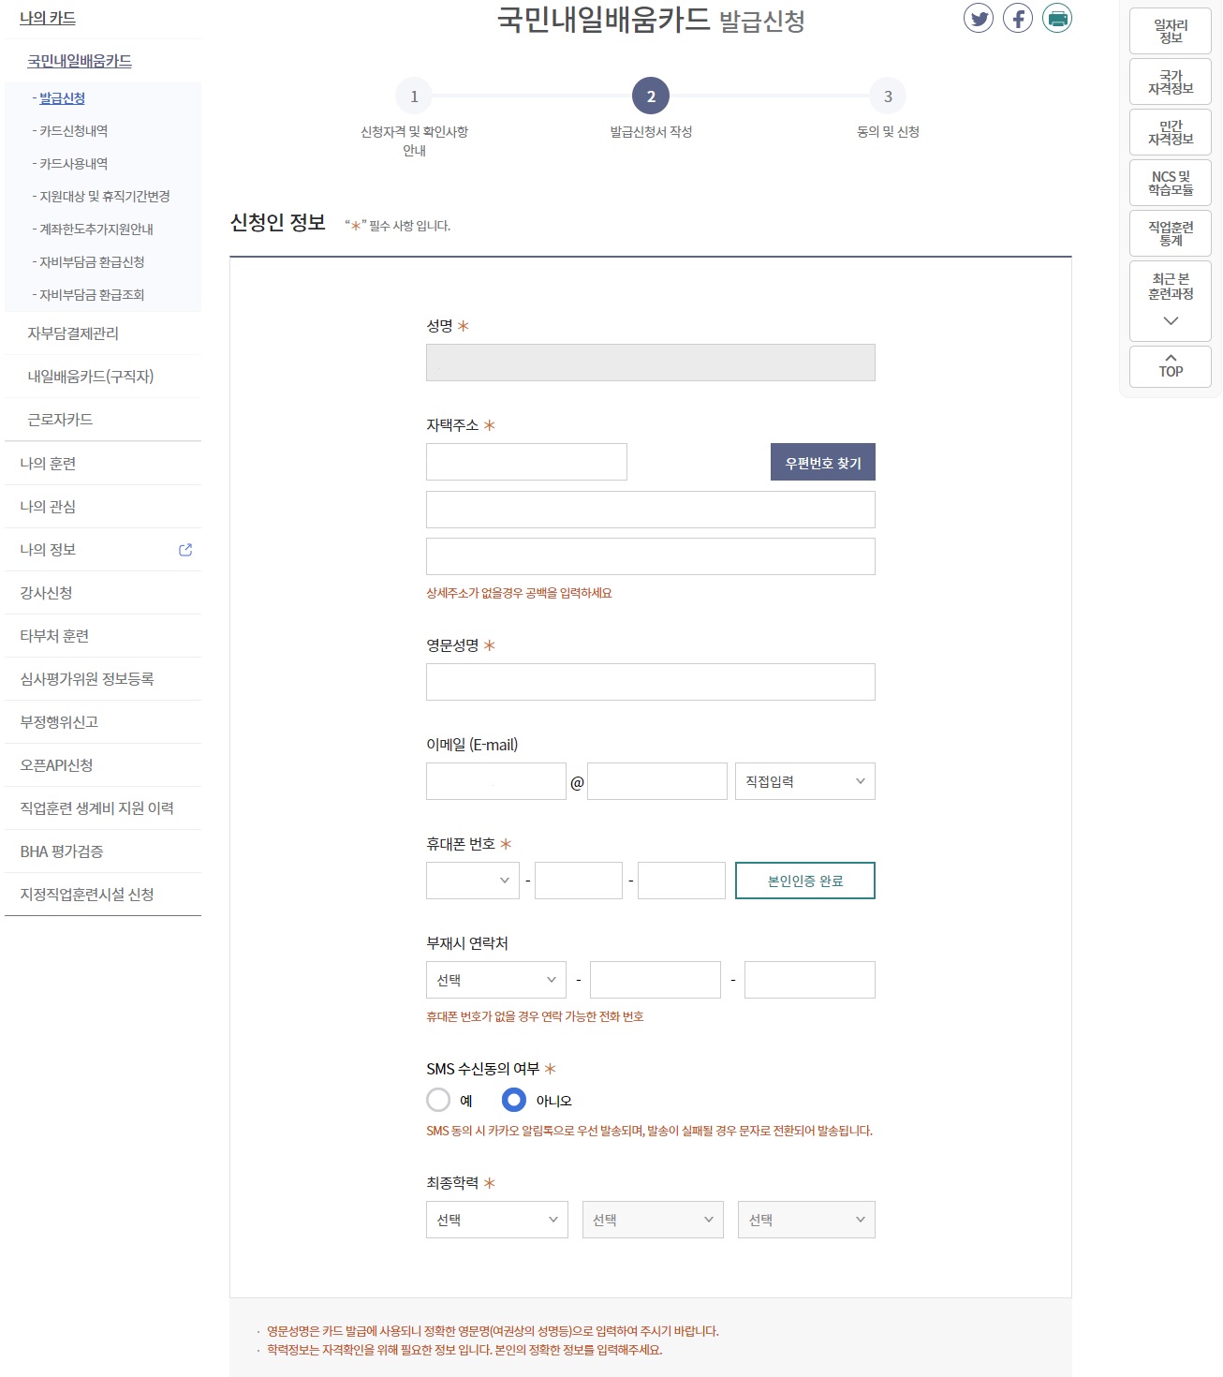
Task: Open 나의 정보 menu
Action: coord(48,549)
